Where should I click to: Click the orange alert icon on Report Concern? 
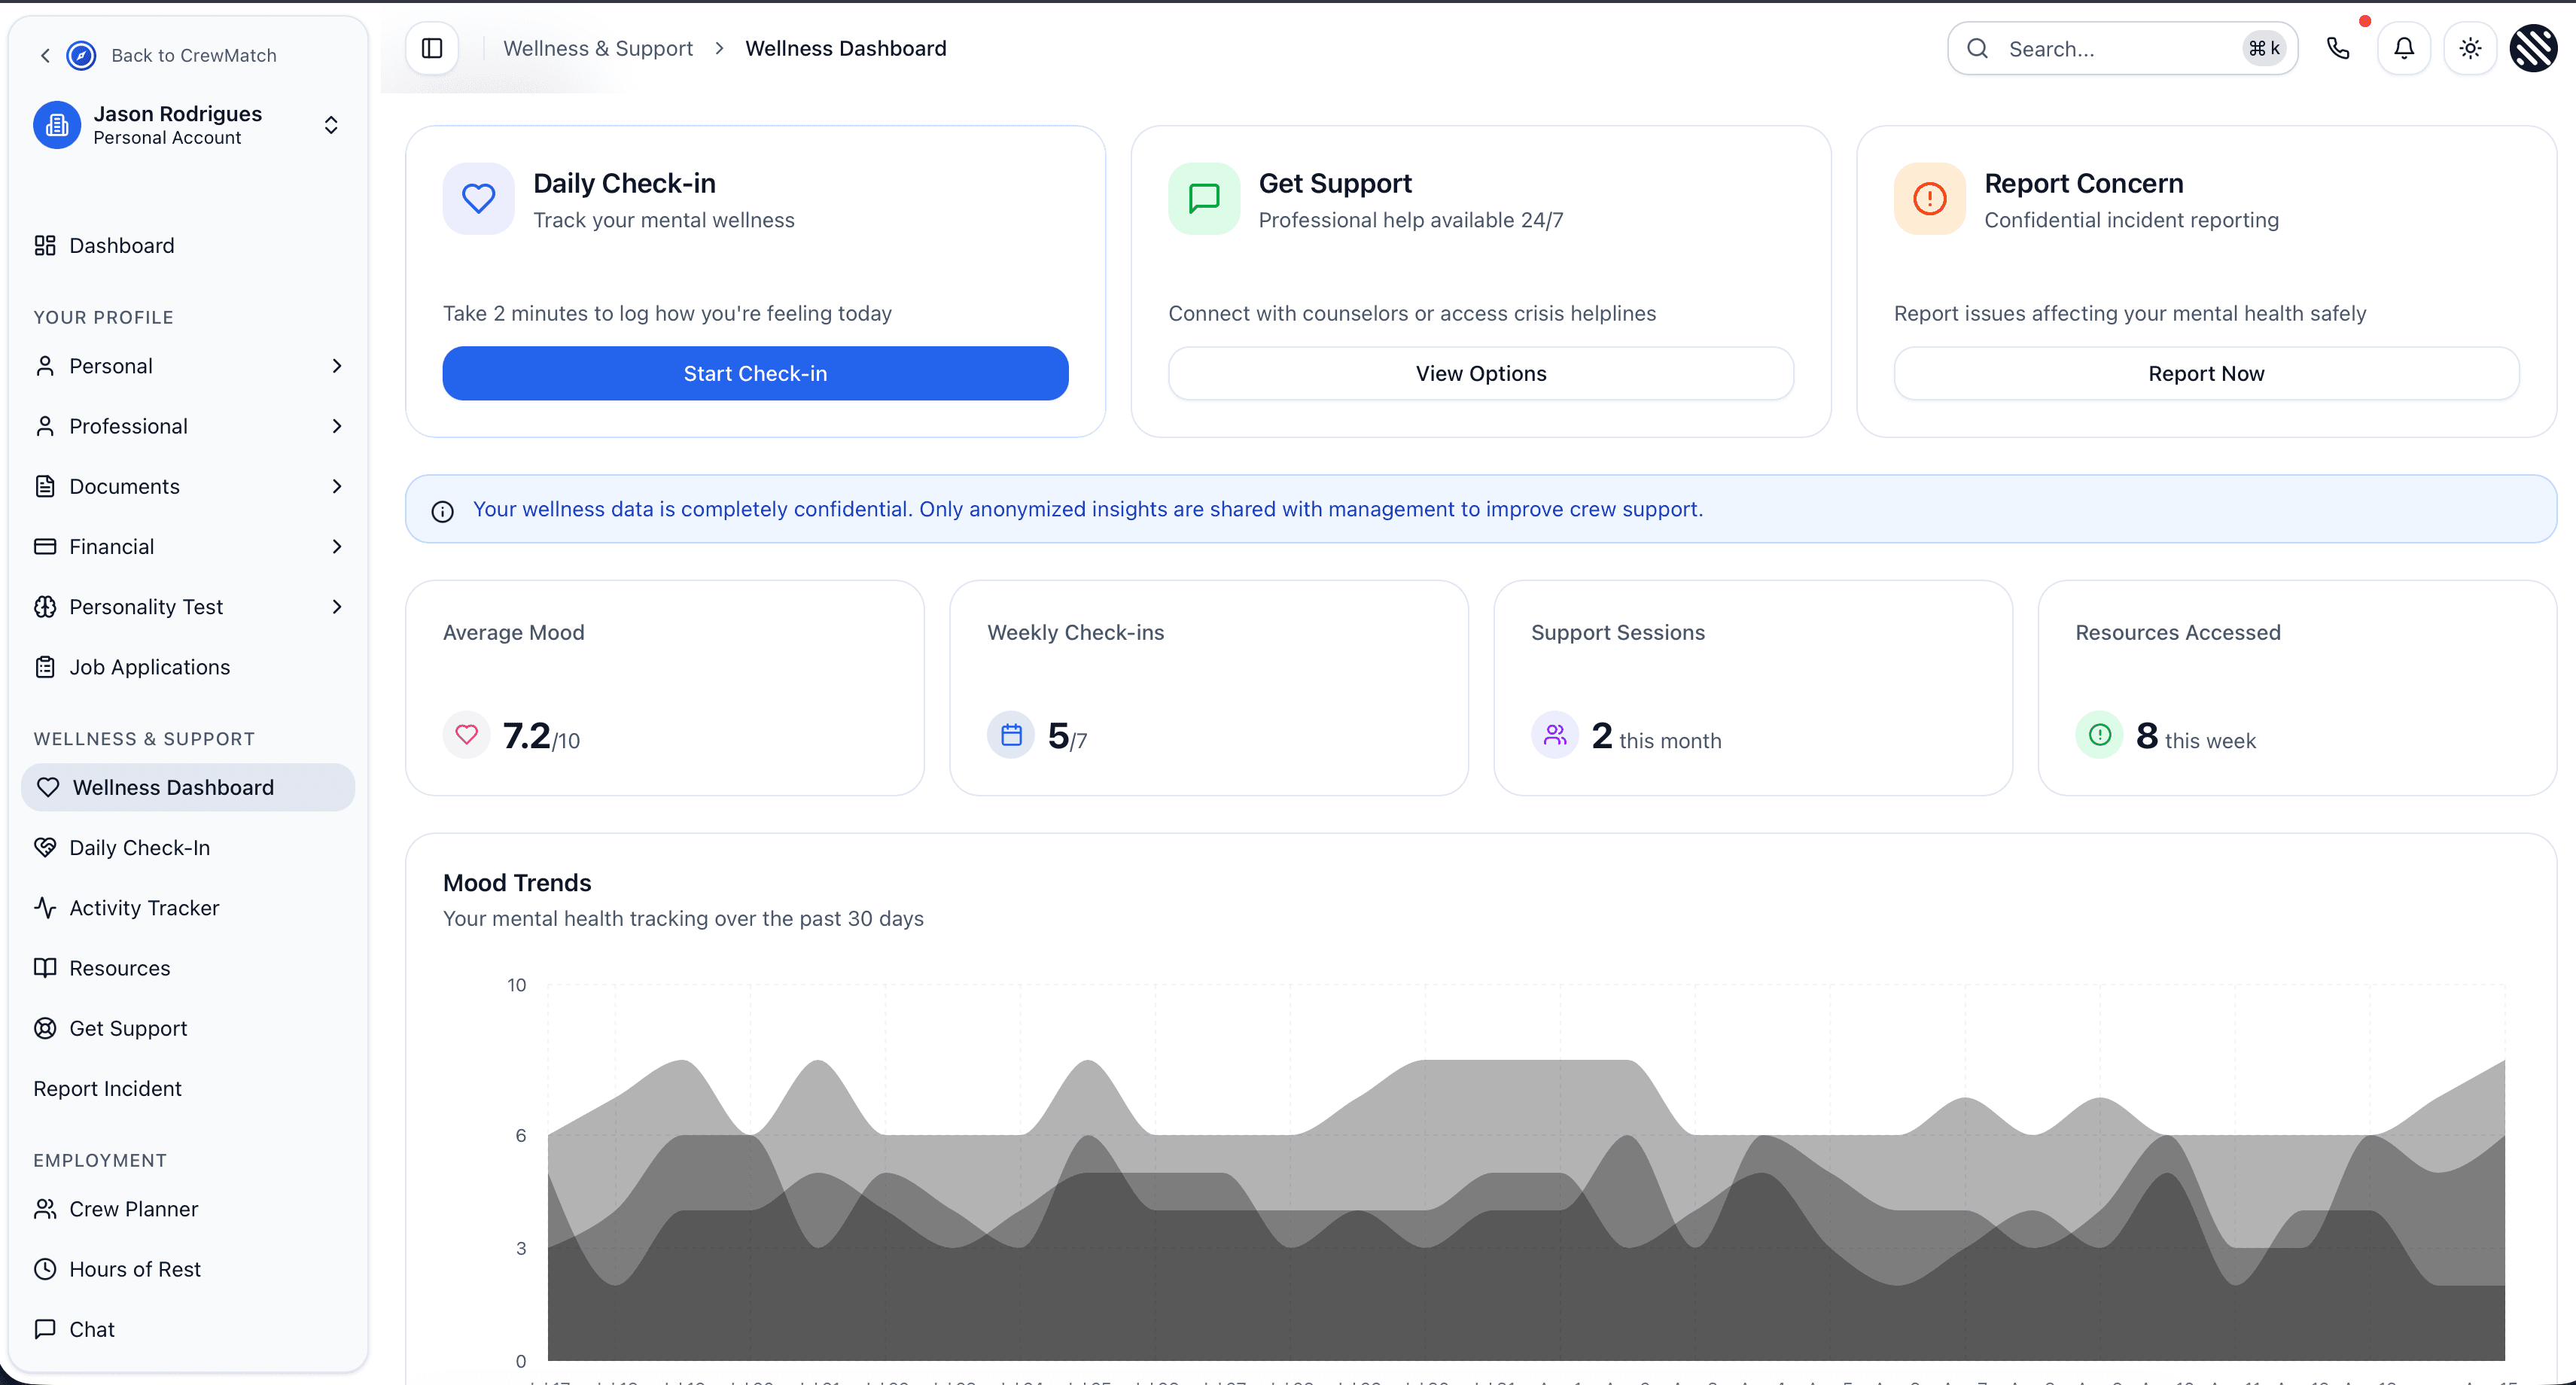point(1929,198)
